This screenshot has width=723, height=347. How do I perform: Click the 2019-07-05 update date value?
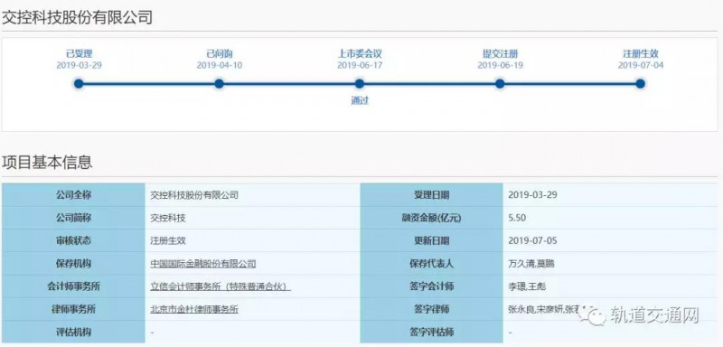(x=532, y=240)
